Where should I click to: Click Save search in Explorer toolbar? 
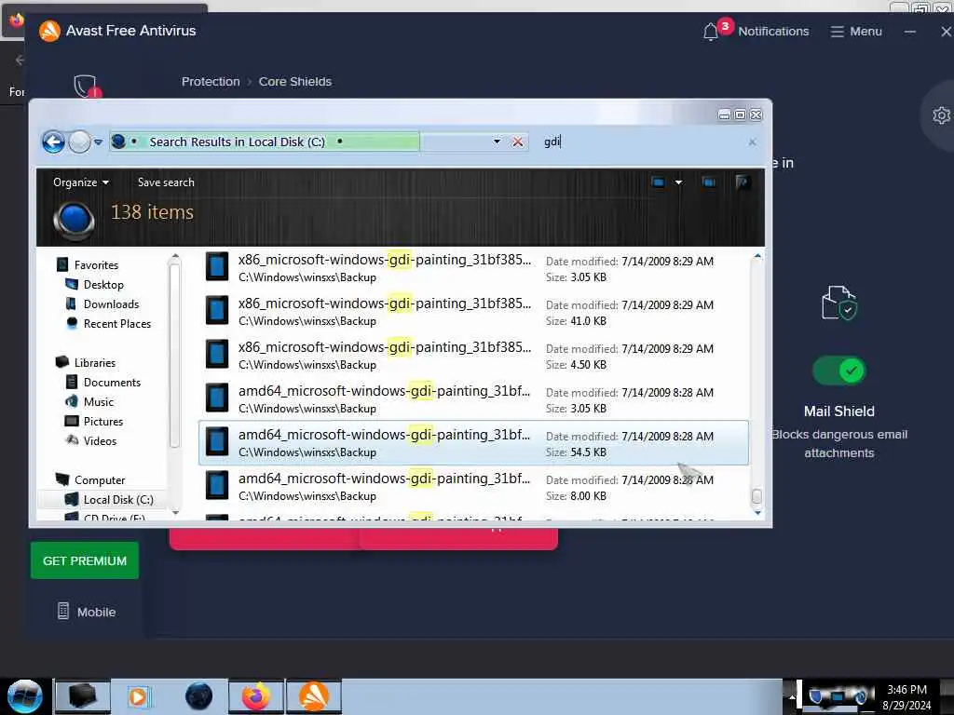click(166, 182)
